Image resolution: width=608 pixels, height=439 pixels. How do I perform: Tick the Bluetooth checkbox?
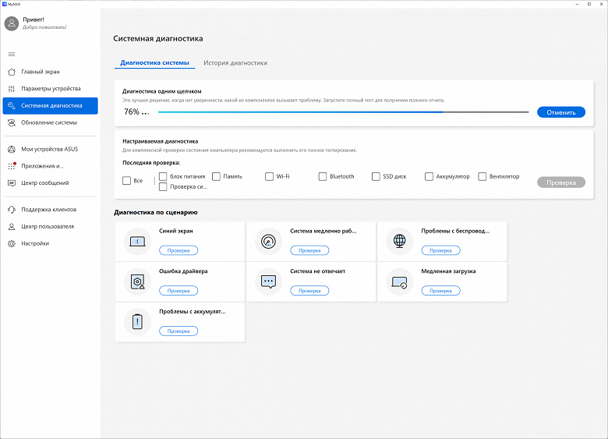[323, 177]
